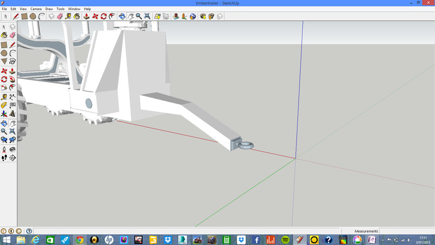
Task: Select the Orbit tool in top toolbar
Action: pyautogui.click(x=122, y=16)
